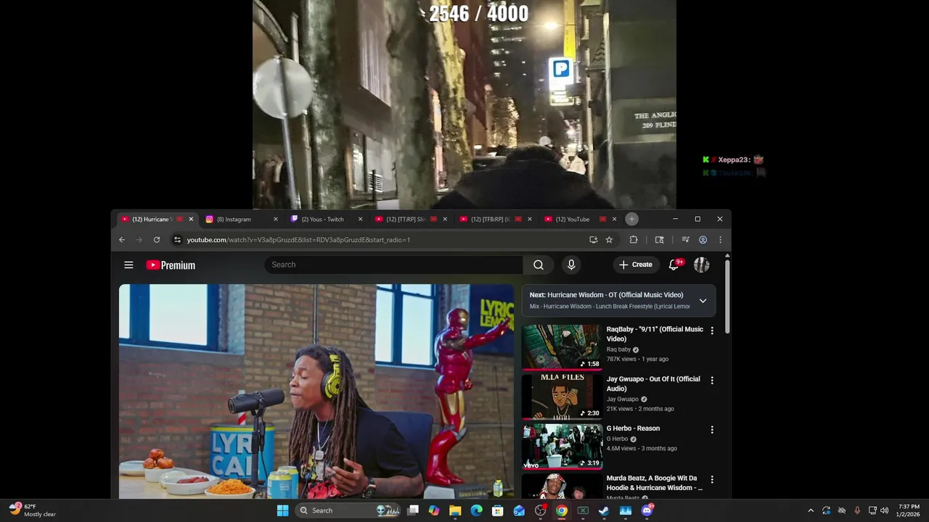The height and width of the screenshot is (522, 929).
Task: Open Copilot from the taskbar
Action: (x=434, y=510)
